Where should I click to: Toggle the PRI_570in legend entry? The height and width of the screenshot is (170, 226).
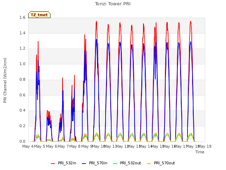[95, 163]
